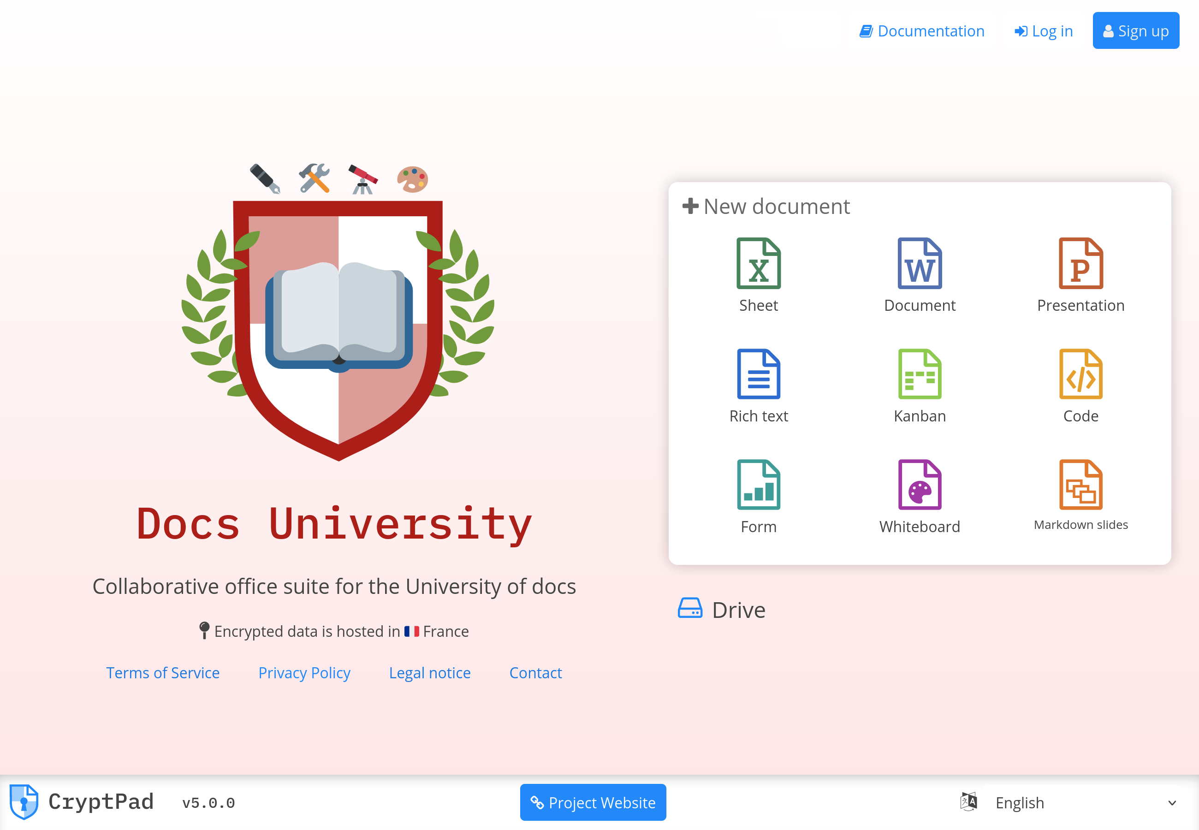Create a new Code document
The image size is (1199, 830).
click(x=1080, y=386)
